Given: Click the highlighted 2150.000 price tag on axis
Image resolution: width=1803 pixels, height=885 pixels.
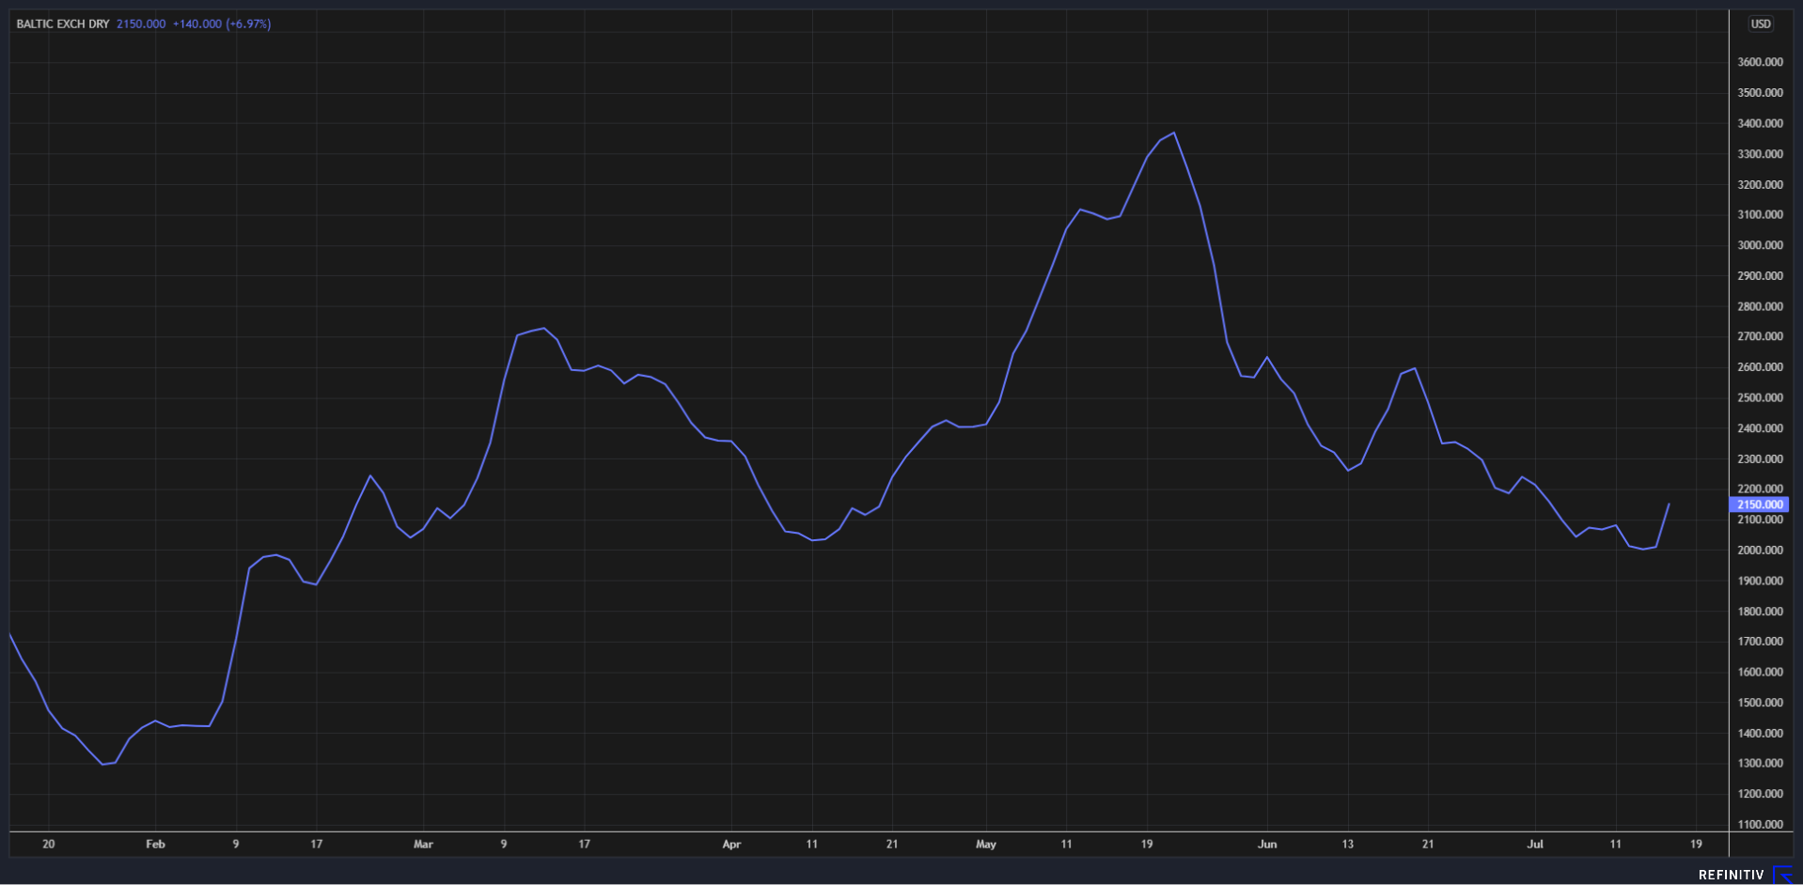Looking at the screenshot, I should click(x=1759, y=505).
